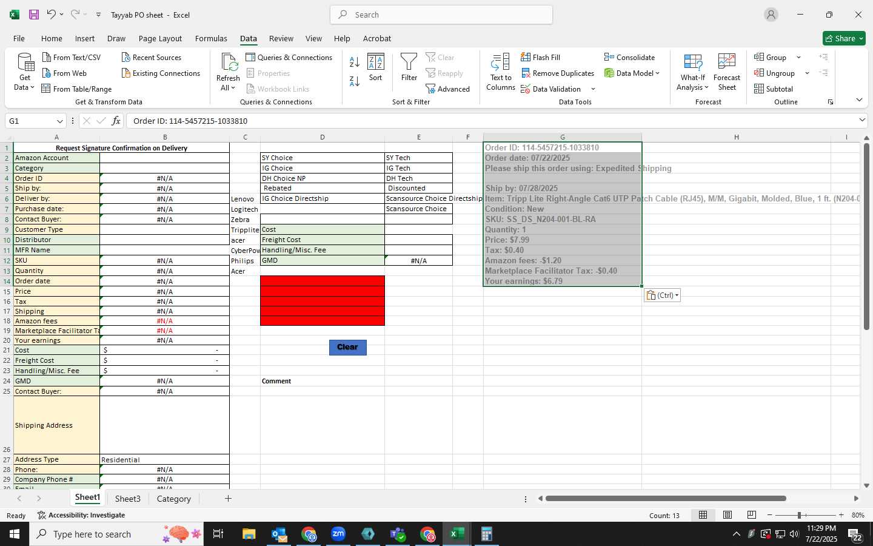Open Calculator in taskbar

[x=486, y=534]
